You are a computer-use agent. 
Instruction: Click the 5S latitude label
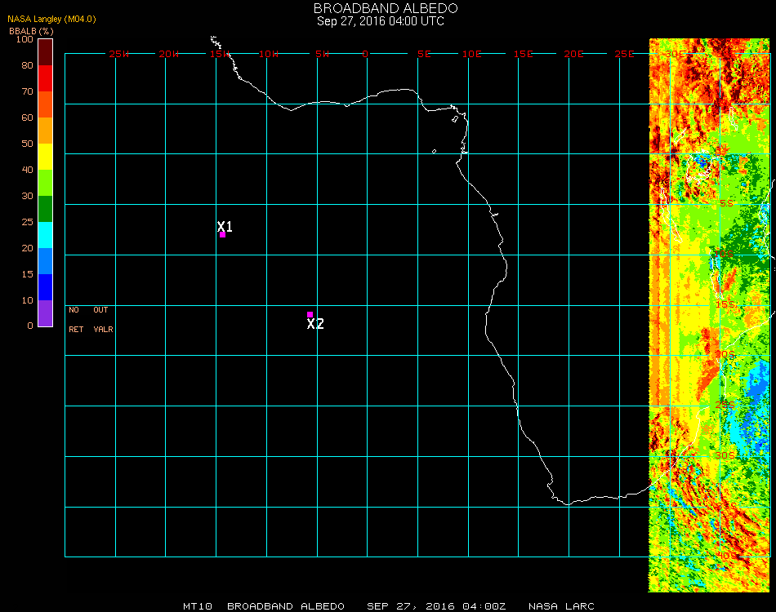point(727,203)
